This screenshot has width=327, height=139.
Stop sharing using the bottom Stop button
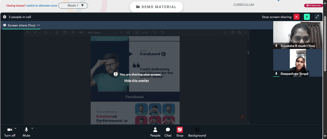tap(180, 132)
